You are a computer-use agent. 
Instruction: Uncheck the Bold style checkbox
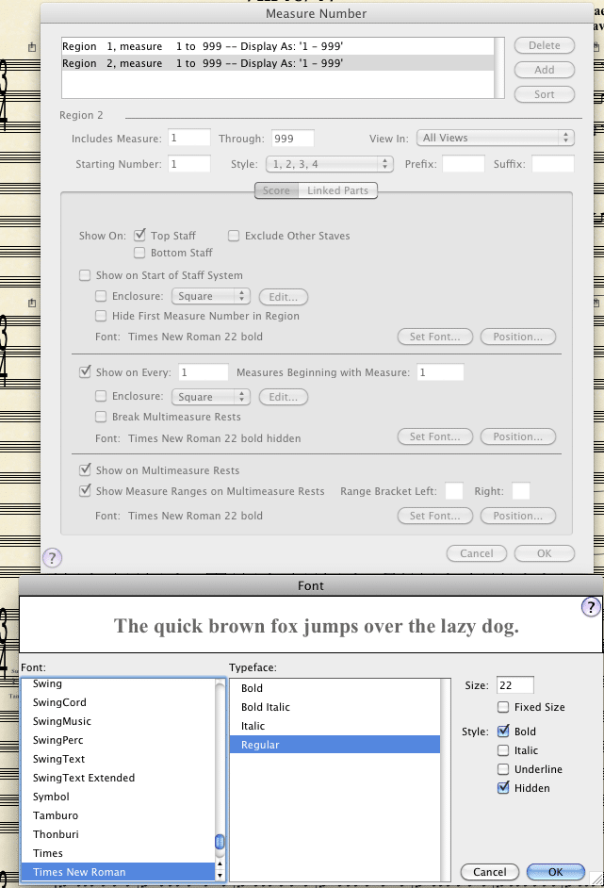(503, 732)
